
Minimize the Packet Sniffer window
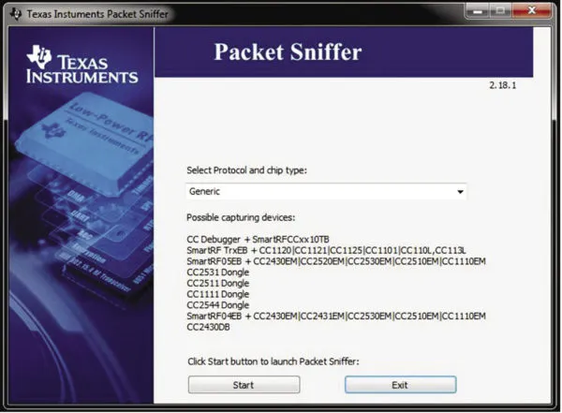click(477, 11)
